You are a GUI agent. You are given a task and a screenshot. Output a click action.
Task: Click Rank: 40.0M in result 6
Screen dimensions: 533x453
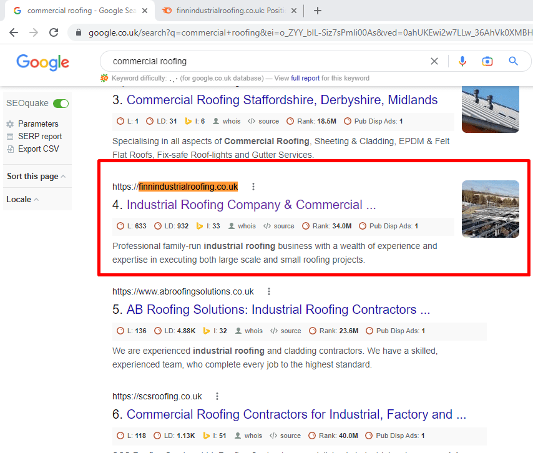(333, 436)
